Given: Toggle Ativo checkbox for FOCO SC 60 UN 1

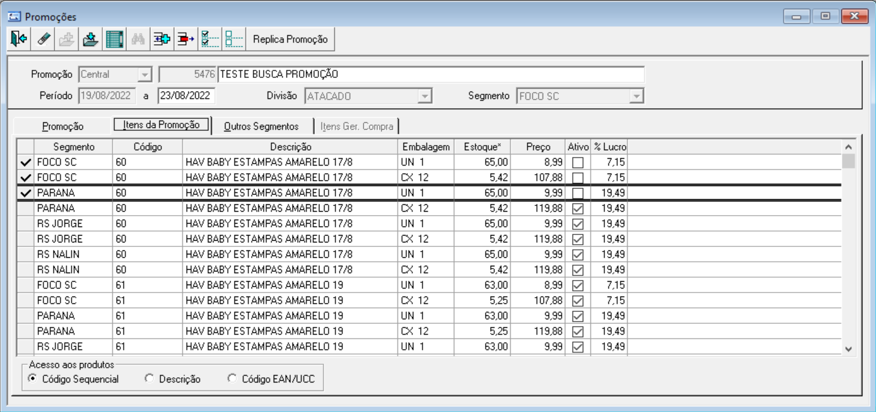Looking at the screenshot, I should coord(578,163).
